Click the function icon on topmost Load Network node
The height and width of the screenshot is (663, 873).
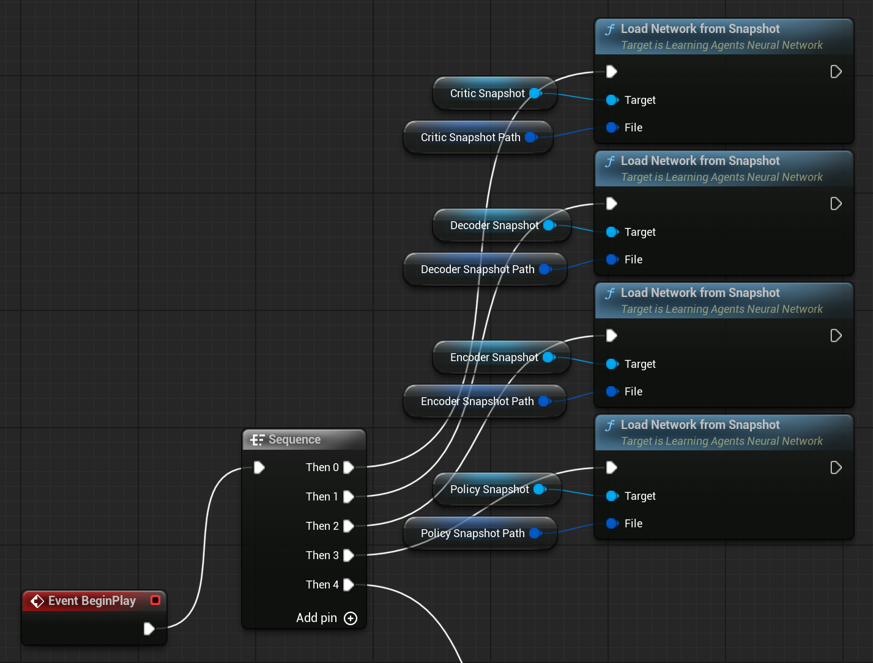click(609, 28)
